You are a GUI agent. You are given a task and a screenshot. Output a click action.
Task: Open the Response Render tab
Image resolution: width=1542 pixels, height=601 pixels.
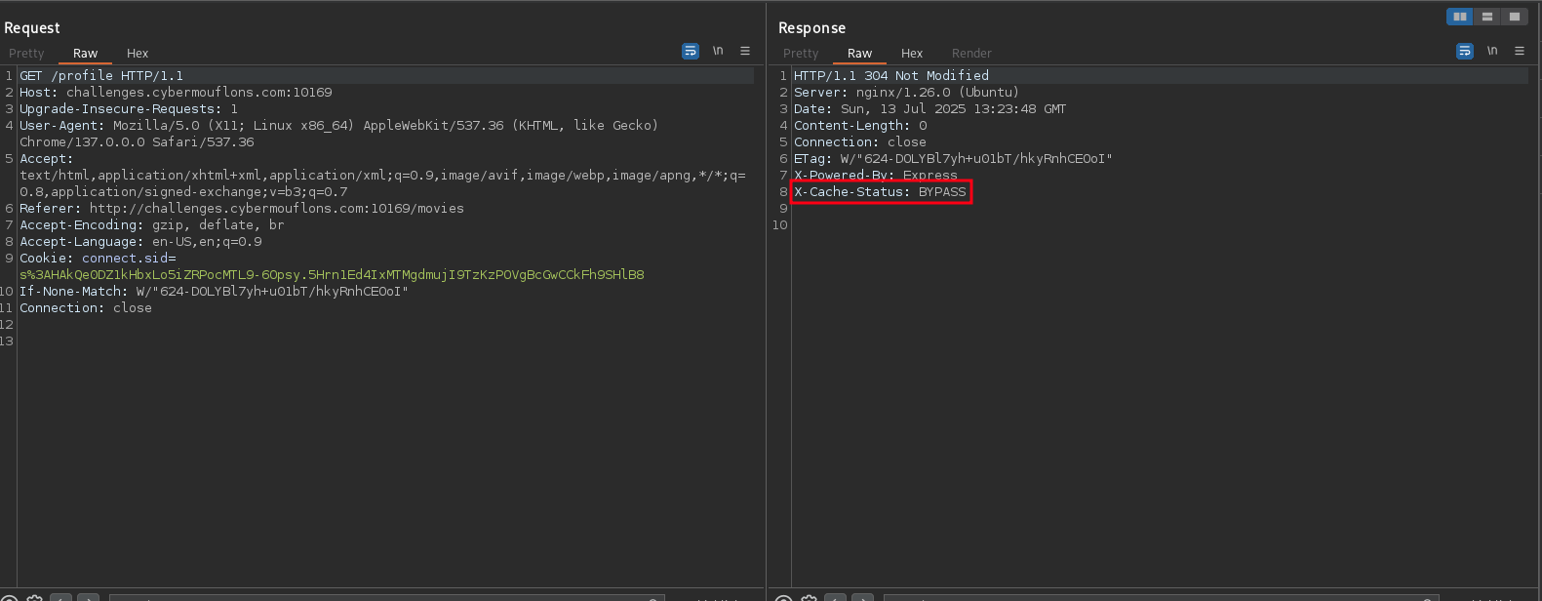(x=971, y=54)
